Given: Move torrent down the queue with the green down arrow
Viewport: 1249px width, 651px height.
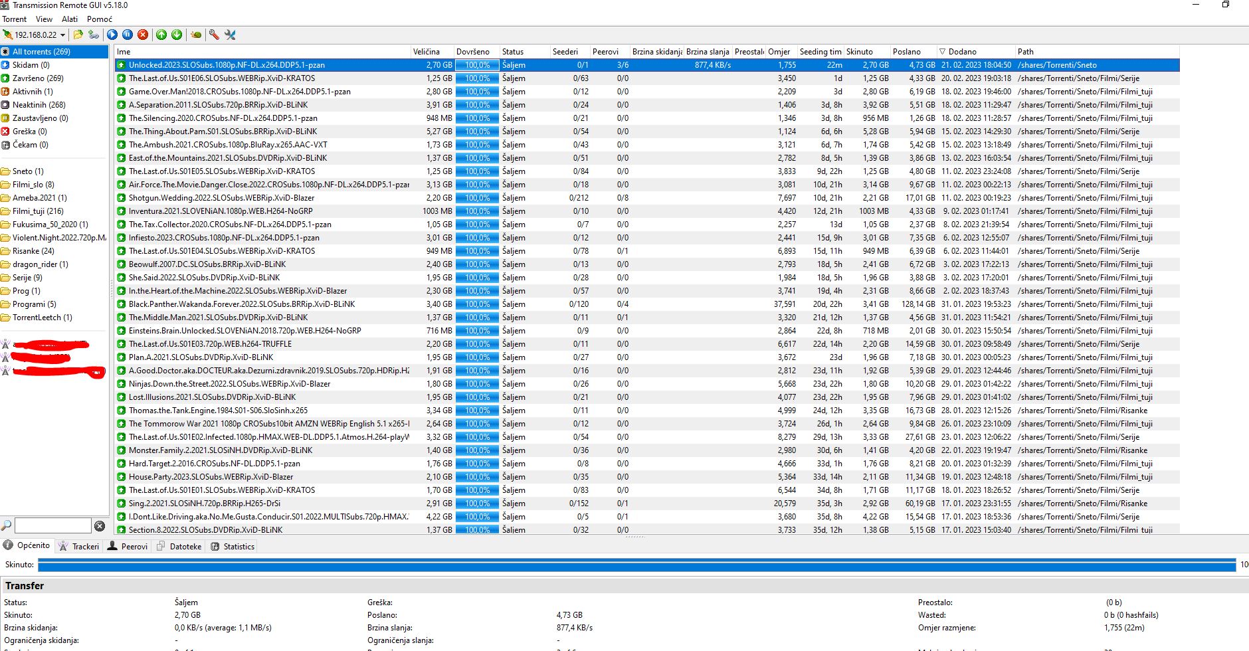Looking at the screenshot, I should pyautogui.click(x=177, y=35).
